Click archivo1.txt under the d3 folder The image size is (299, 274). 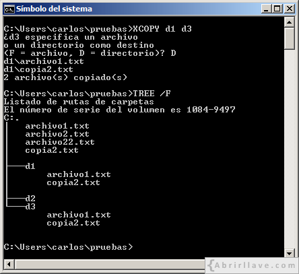click(x=79, y=215)
